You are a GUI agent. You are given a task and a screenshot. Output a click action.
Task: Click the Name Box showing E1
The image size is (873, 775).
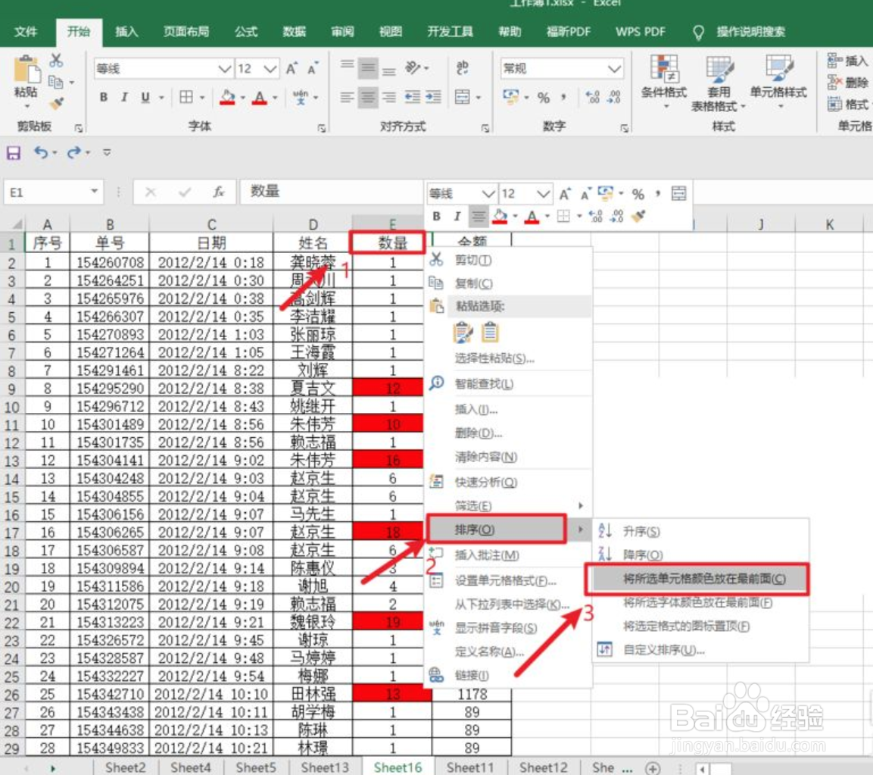53,192
